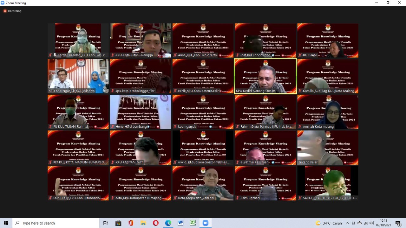Image resolution: width=406 pixels, height=228 pixels.
Task: Select the Barda Suraidah video tile
Action: tap(78, 40)
